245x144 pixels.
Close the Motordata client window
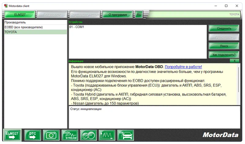[x=237, y=6]
